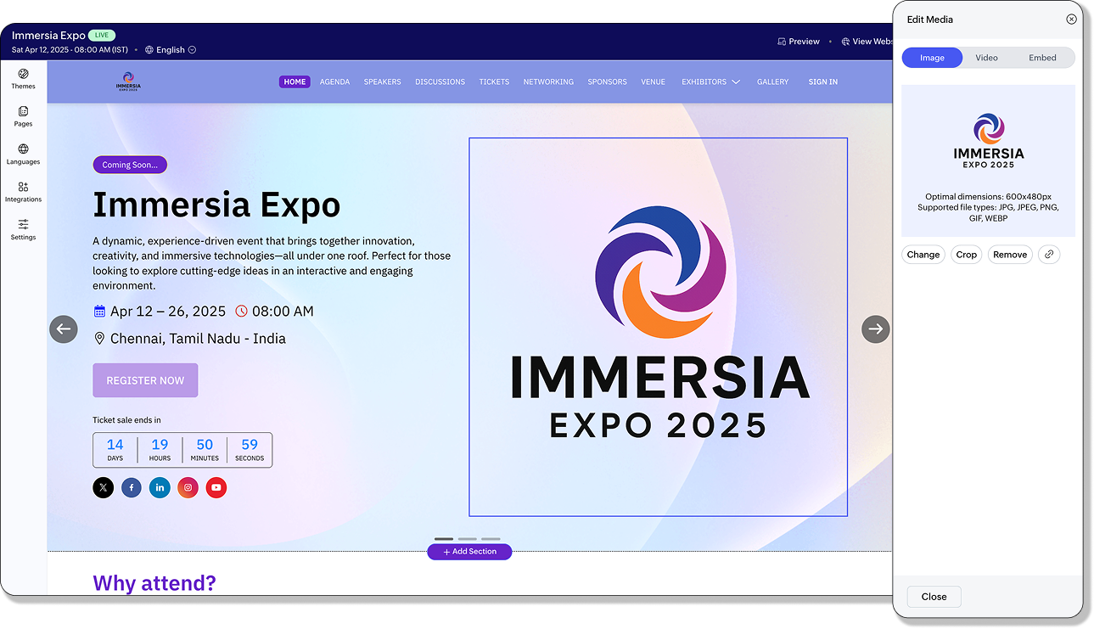Click the Chennai, Tamil Nadu - India text
The image size is (1094, 629).
pyautogui.click(x=198, y=339)
